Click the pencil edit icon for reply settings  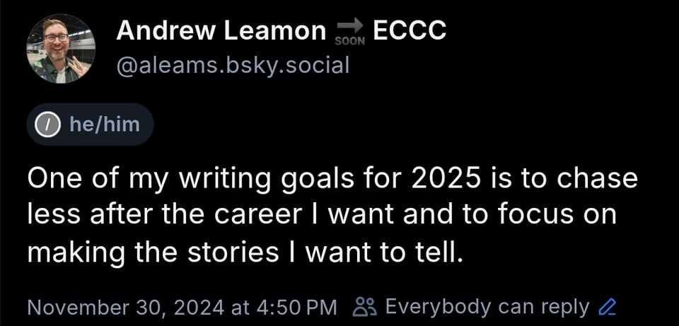coord(608,307)
